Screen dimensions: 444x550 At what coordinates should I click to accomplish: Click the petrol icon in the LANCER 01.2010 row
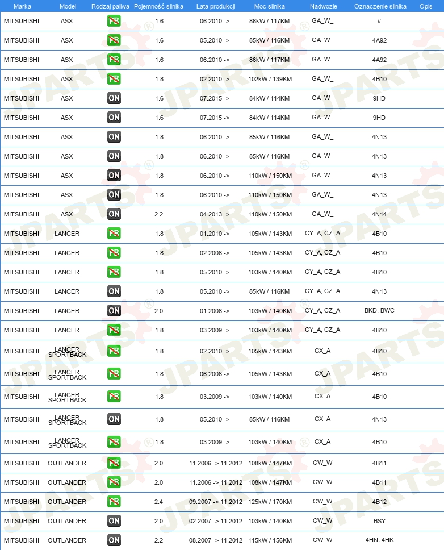[x=114, y=234]
